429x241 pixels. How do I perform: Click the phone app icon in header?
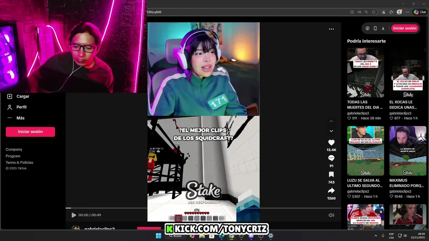click(375, 28)
